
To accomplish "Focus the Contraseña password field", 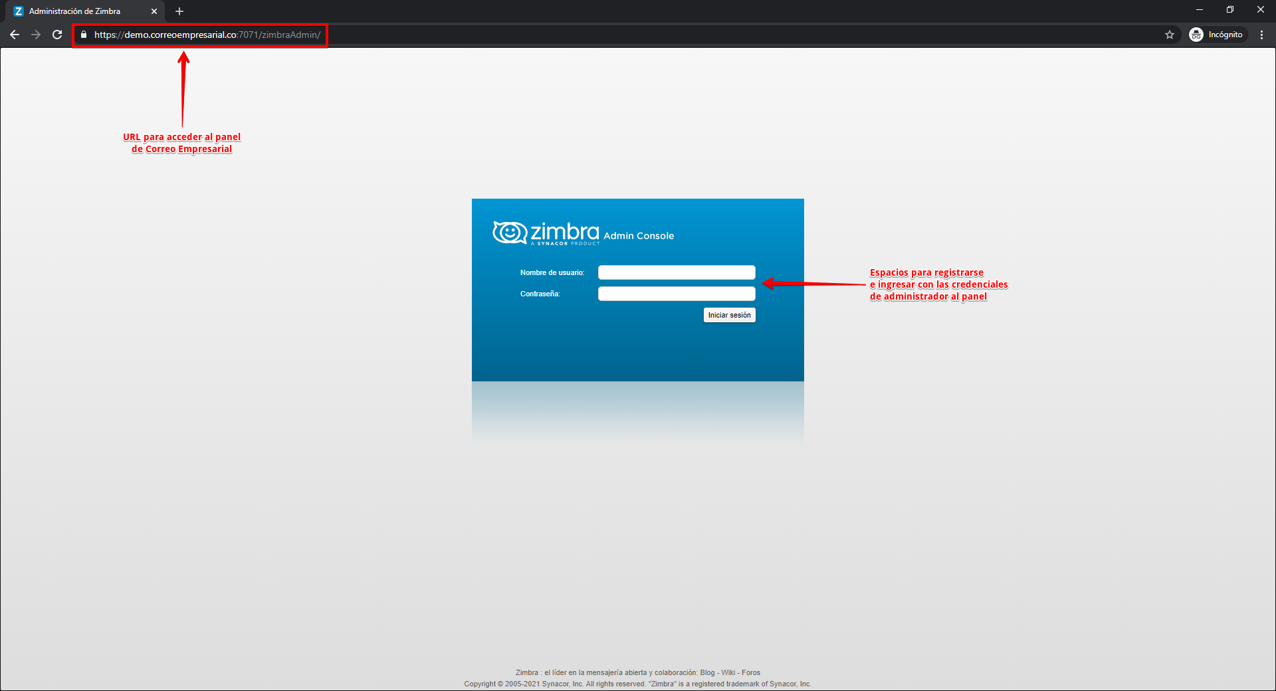I will (x=677, y=294).
